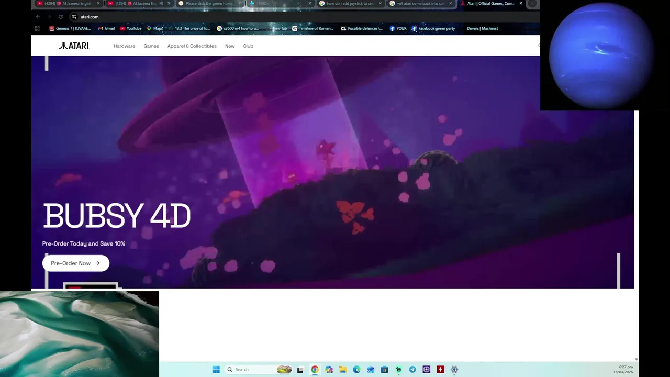Open the red lightning bolt taskbar app
This screenshot has width=670, height=377.
[440, 370]
